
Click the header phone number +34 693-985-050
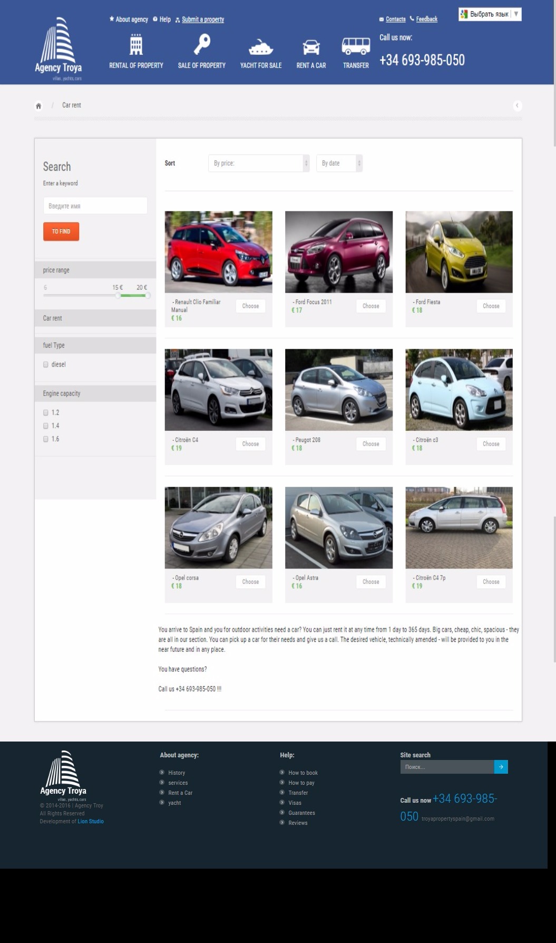click(x=422, y=60)
